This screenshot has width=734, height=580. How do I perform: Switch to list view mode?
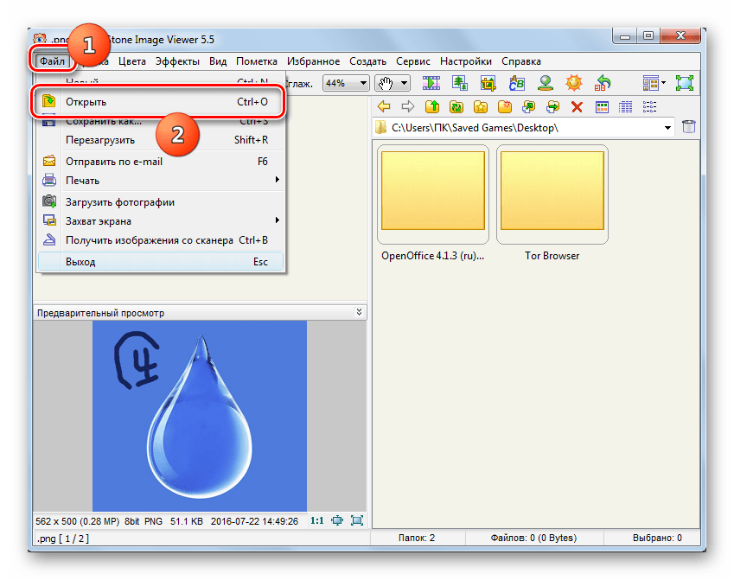(650, 106)
